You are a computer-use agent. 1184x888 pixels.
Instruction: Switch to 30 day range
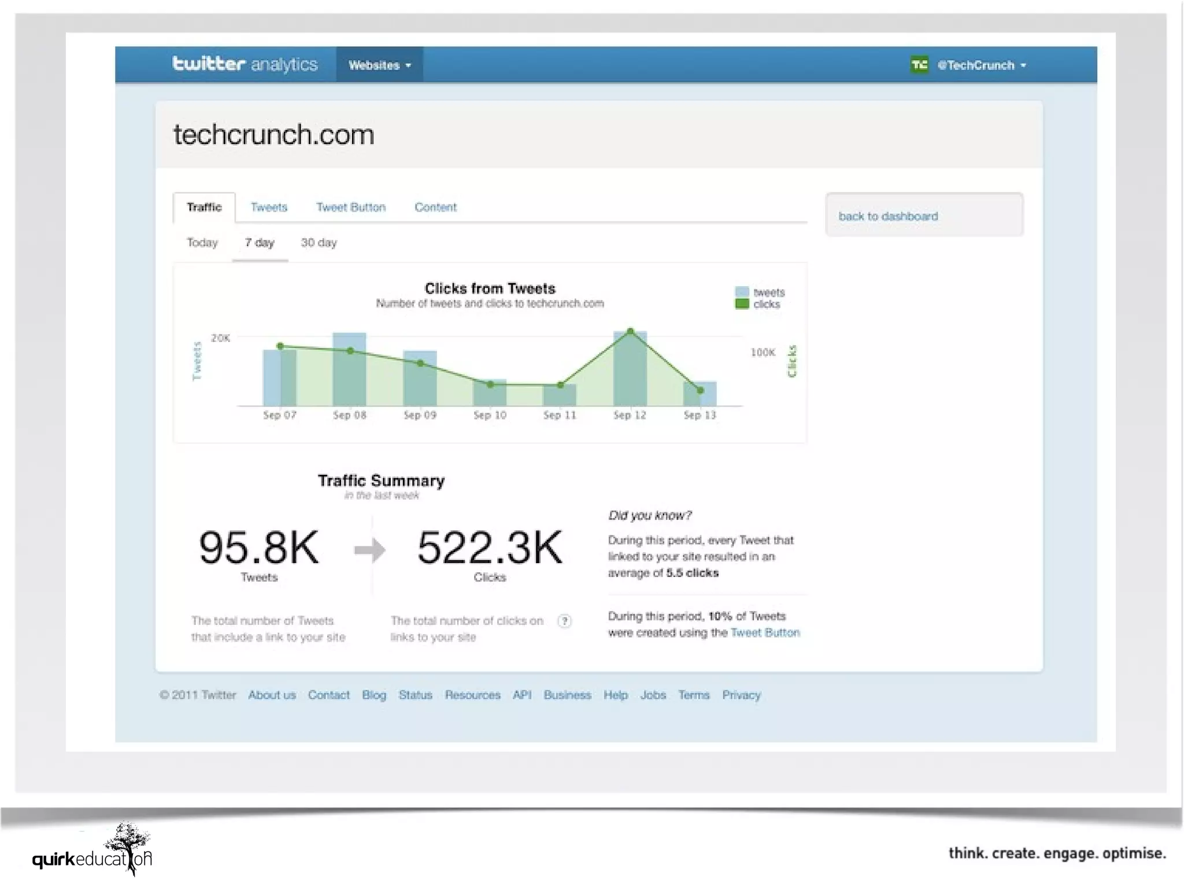(319, 243)
